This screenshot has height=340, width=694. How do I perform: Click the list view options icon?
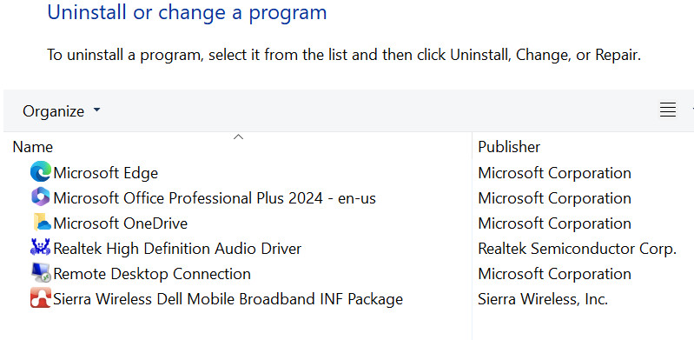[x=667, y=110]
